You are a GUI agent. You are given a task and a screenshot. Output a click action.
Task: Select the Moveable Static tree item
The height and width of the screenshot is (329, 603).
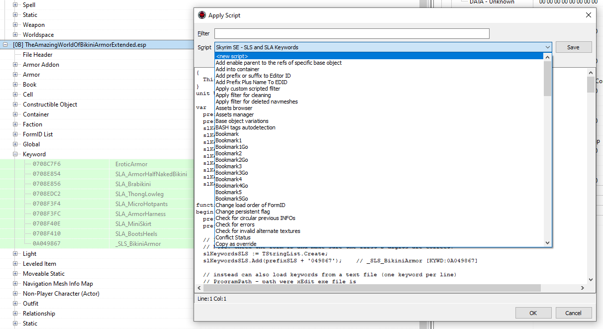coord(44,274)
